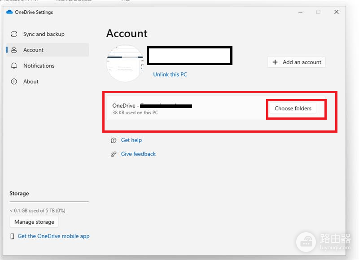Image resolution: width=359 pixels, height=260 pixels.
Task: Click the Account person icon
Action: coord(14,50)
